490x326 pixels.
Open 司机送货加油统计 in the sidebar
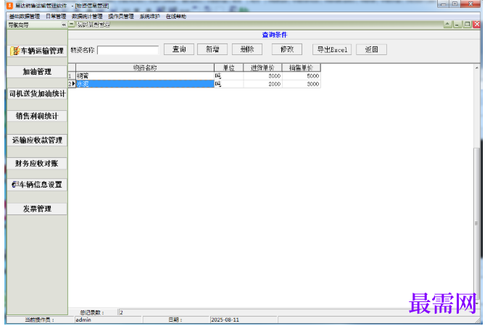[37, 93]
